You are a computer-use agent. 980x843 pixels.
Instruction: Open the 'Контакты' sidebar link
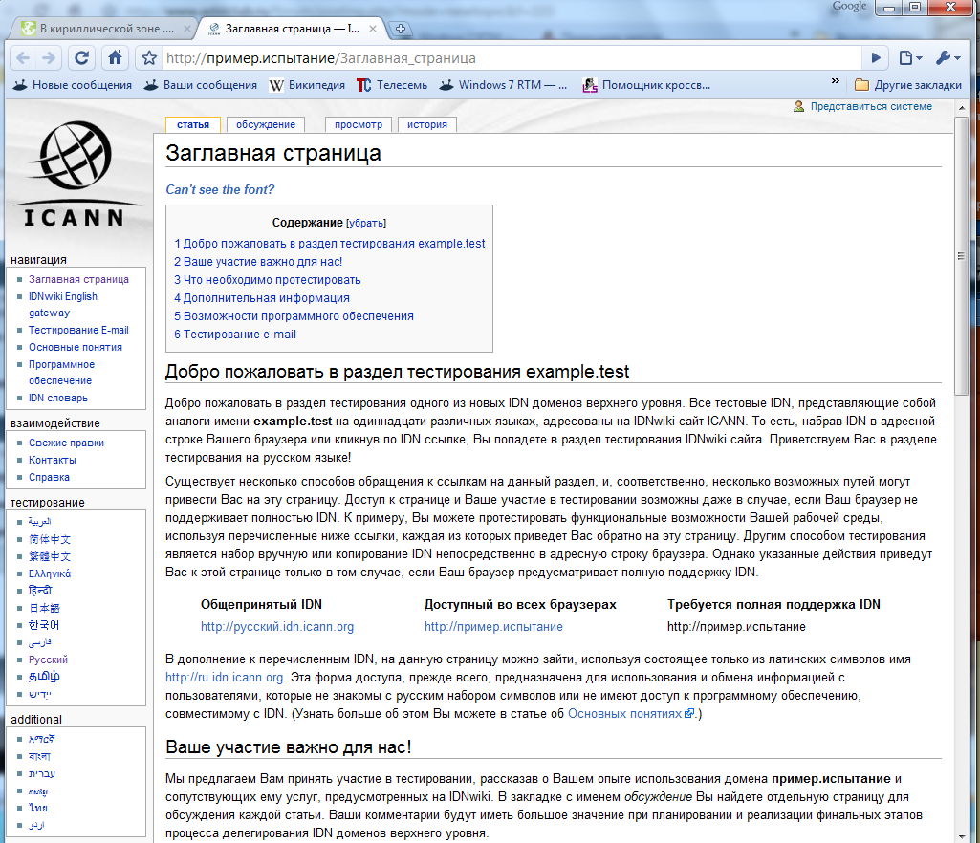[x=53, y=460]
